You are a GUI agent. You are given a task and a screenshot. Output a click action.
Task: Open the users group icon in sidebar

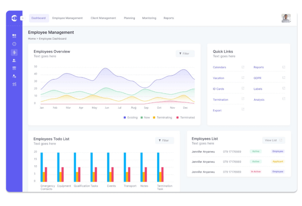coord(14,61)
